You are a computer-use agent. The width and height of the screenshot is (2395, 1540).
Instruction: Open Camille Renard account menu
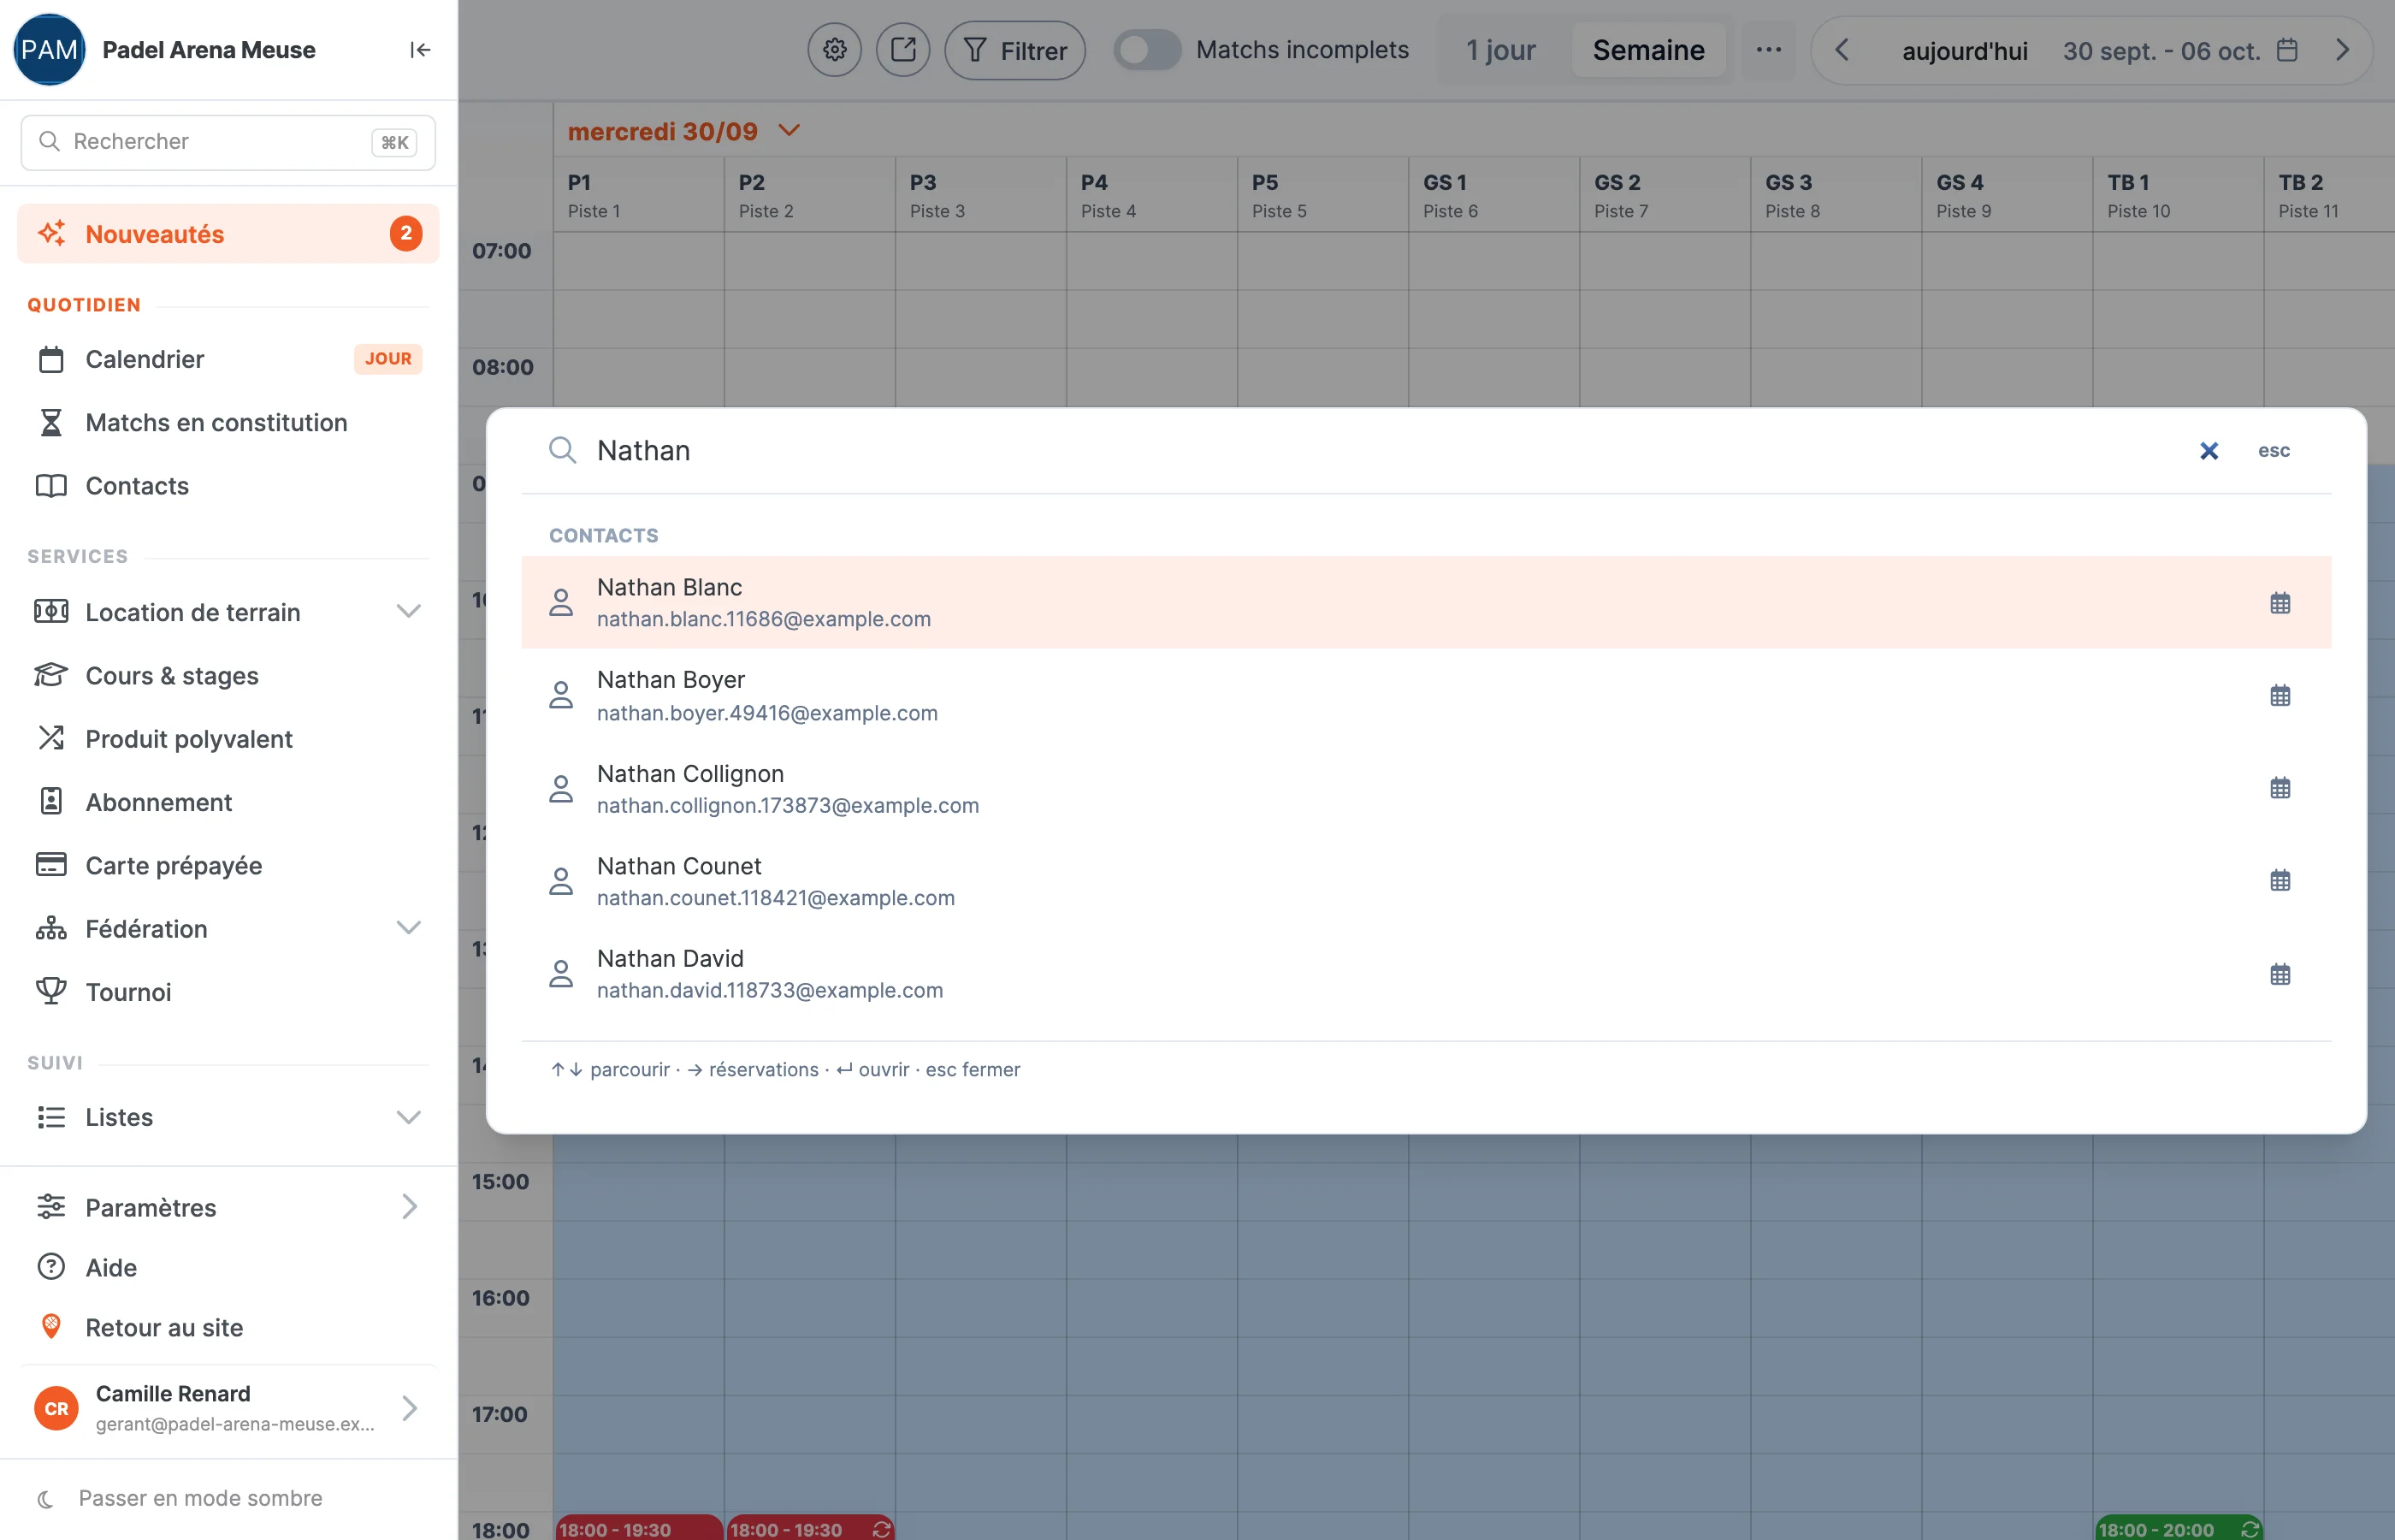tap(228, 1408)
